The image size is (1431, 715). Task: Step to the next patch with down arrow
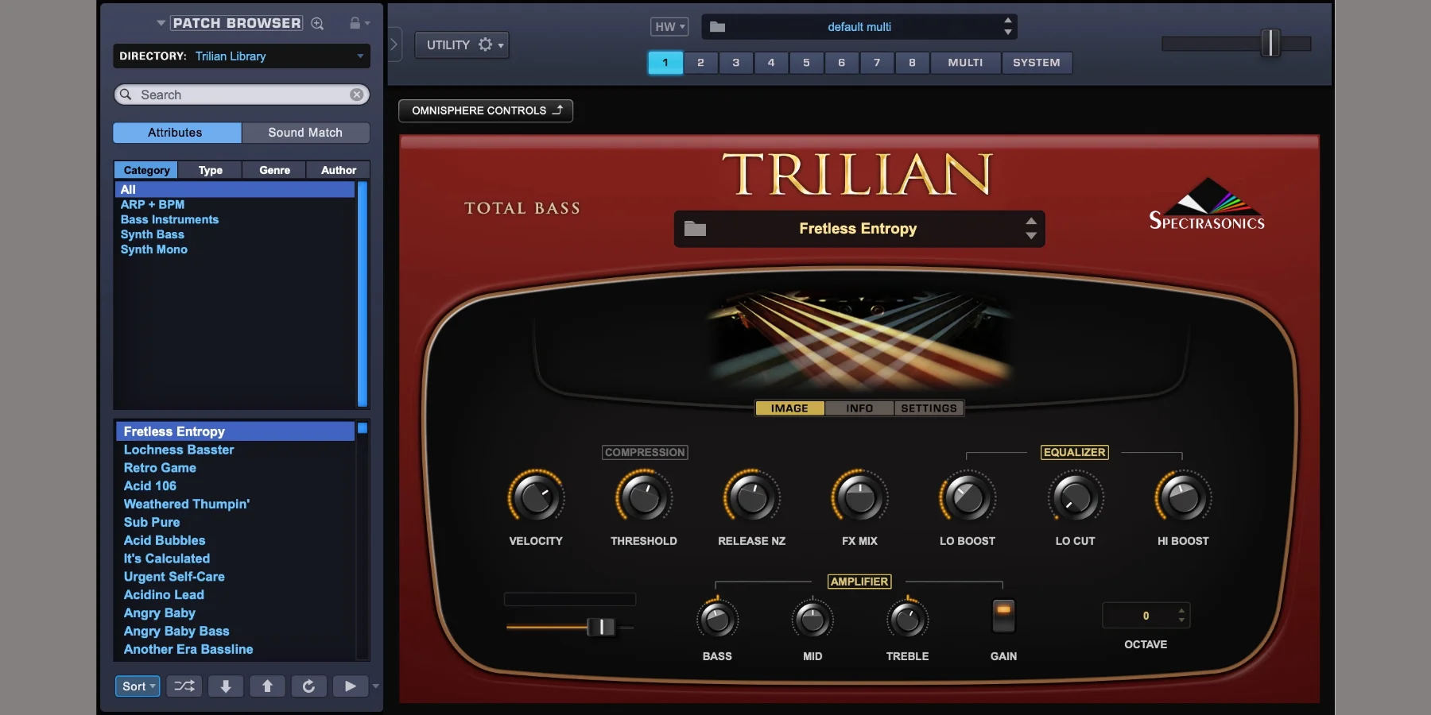(x=226, y=686)
